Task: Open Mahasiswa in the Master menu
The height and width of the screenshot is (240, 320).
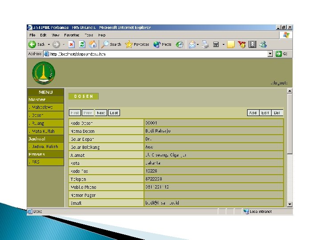Action: 46,107
